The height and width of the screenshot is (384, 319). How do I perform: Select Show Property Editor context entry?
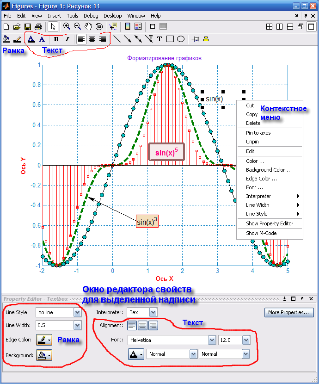[x=270, y=223]
